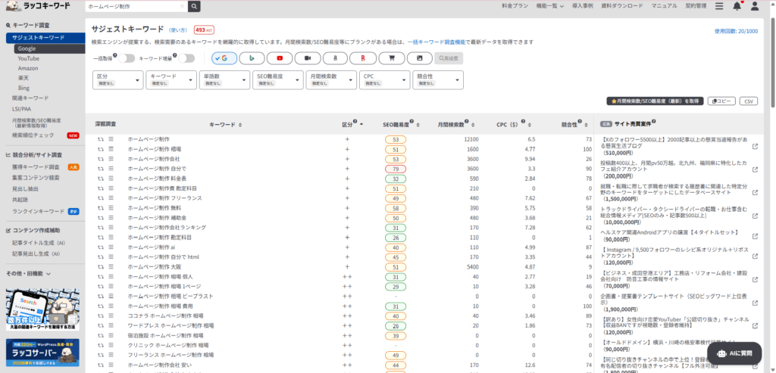Open the CPC filter dropdown
Image resolution: width=776 pixels, height=373 pixels.
385,80
